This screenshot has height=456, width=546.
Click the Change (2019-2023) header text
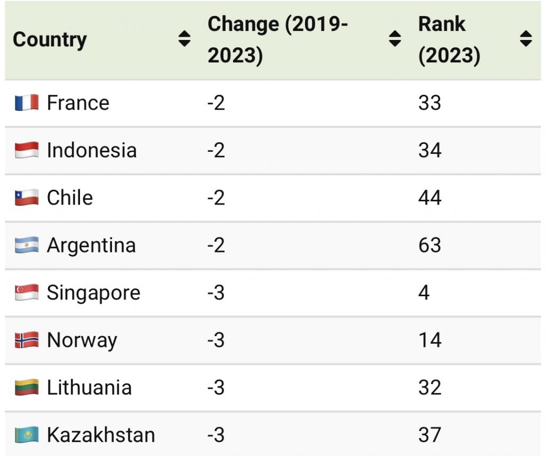[x=277, y=39]
